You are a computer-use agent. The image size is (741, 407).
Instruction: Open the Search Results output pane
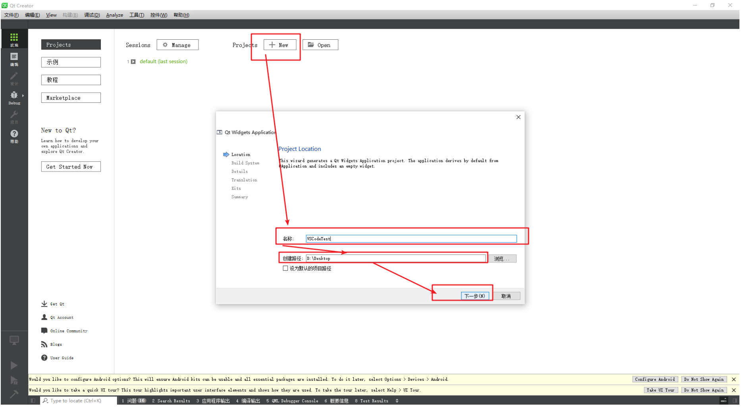[171, 401]
